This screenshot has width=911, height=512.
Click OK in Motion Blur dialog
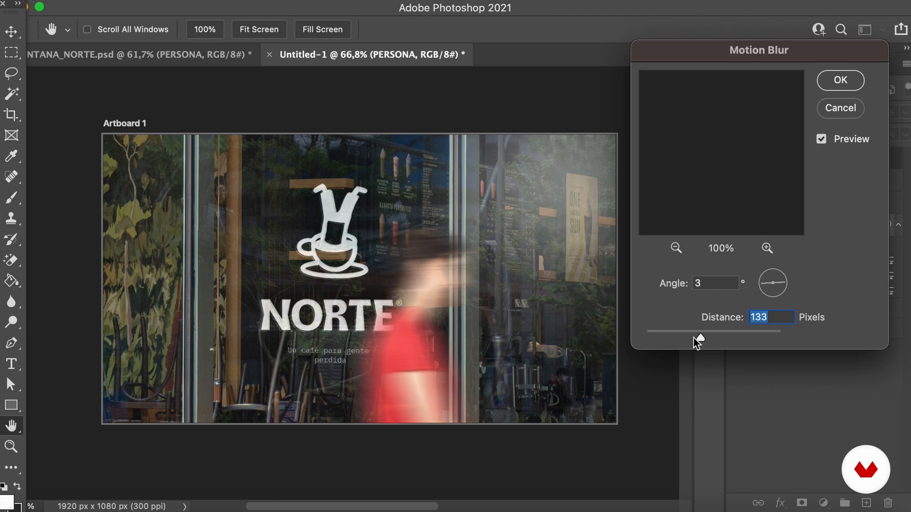(x=840, y=80)
